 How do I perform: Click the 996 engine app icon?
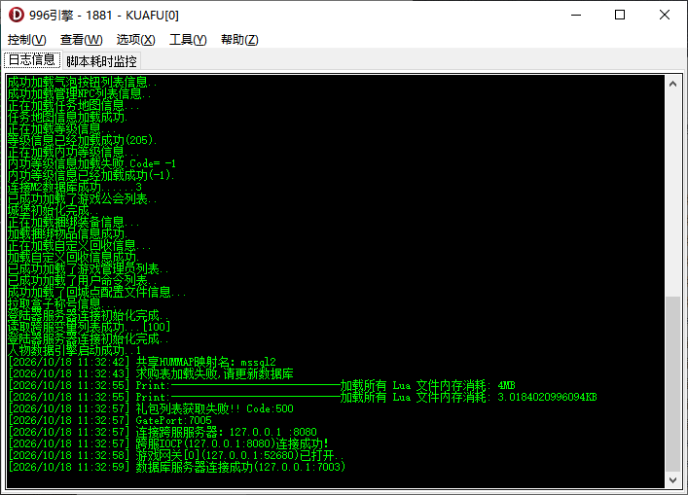point(17,15)
